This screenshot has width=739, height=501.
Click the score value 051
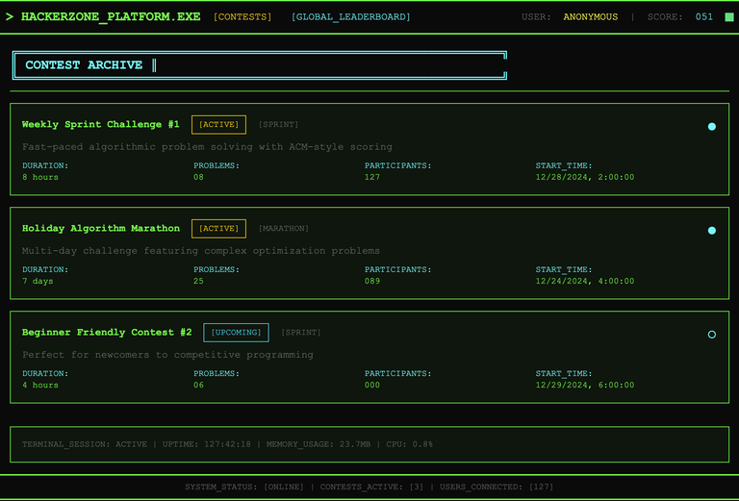pyautogui.click(x=704, y=17)
